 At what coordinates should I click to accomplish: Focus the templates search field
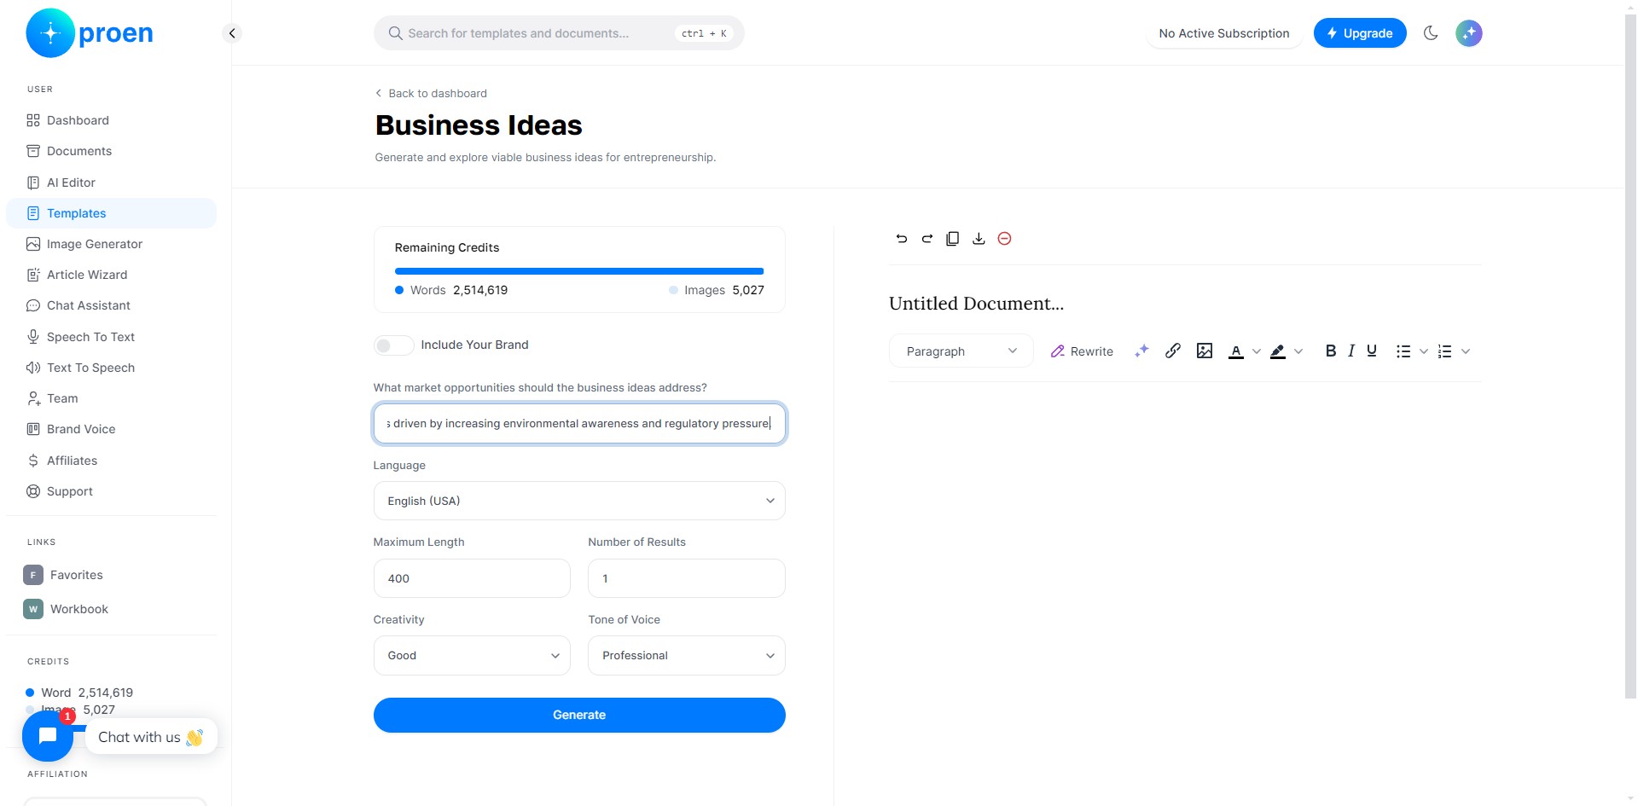559,33
